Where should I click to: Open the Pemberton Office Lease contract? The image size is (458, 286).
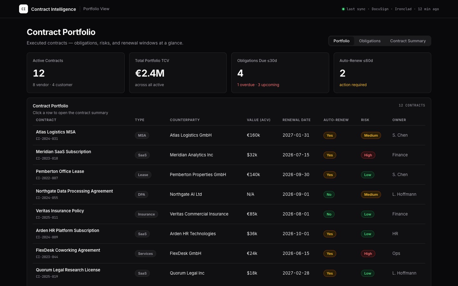click(229, 175)
